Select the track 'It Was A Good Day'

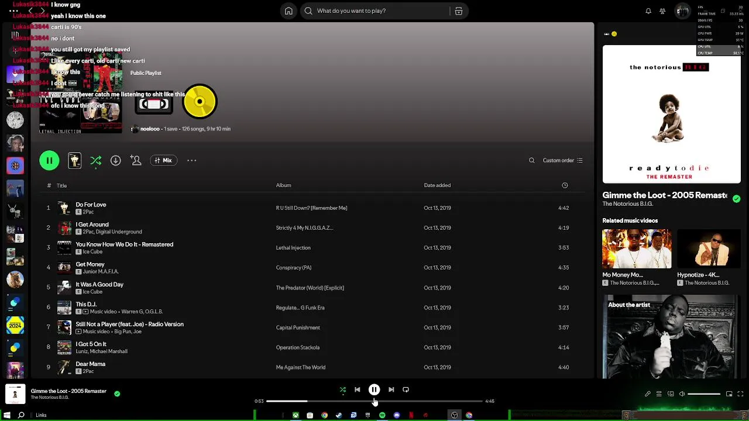pos(99,284)
